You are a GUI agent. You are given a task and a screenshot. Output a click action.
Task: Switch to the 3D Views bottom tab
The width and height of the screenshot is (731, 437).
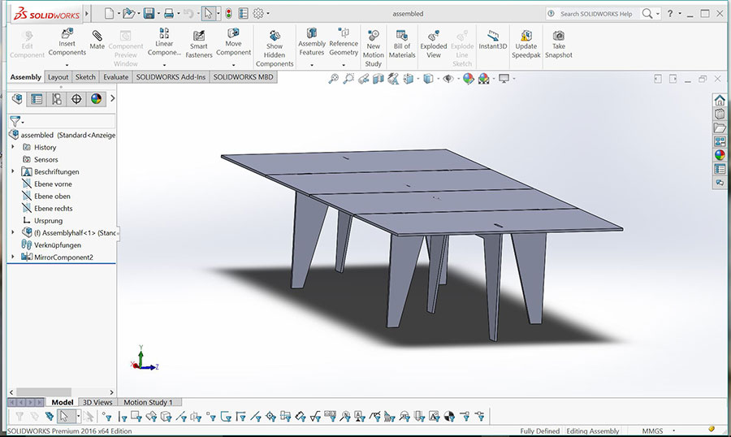point(97,402)
